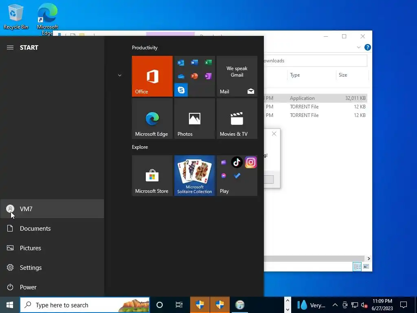The image size is (417, 313).
Task: Open Cortana circle on taskbar
Action: click(x=160, y=305)
